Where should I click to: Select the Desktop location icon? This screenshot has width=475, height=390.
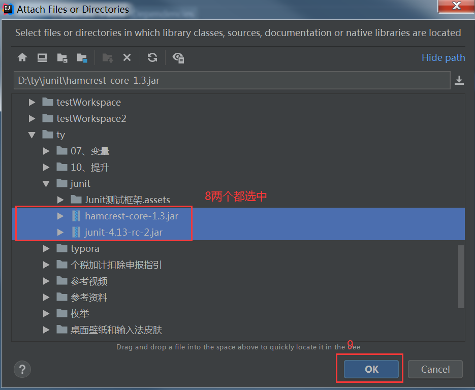[42, 57]
